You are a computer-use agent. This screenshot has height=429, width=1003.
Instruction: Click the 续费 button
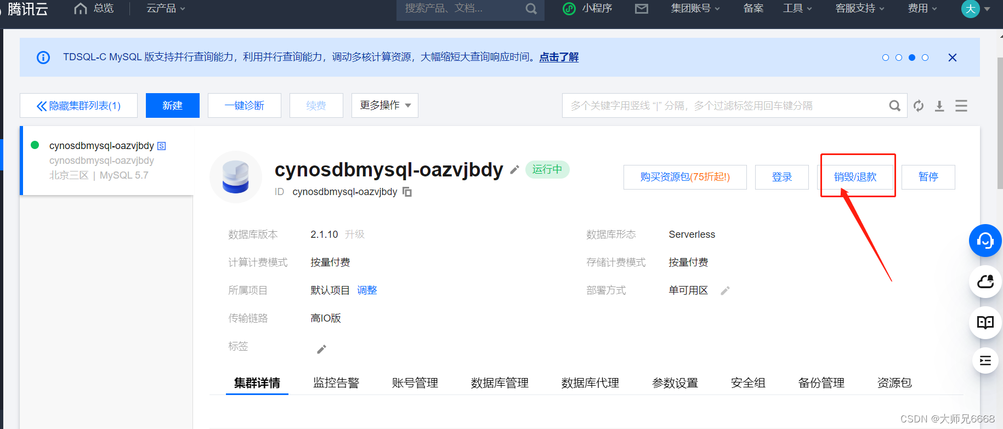pyautogui.click(x=316, y=105)
